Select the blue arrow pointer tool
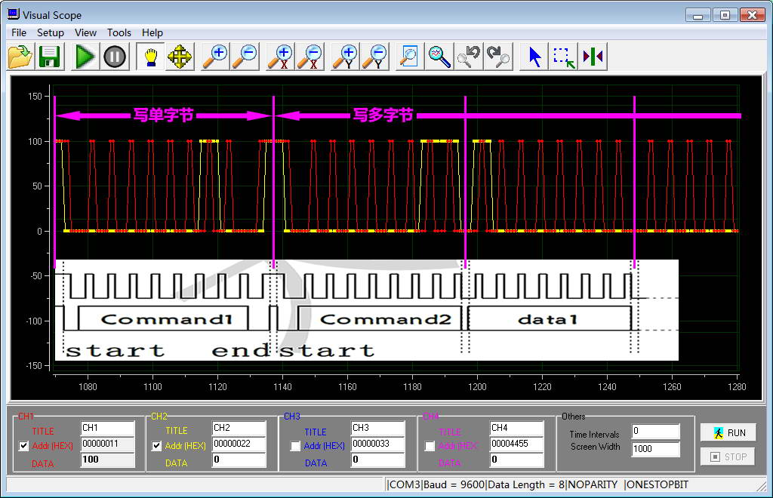Viewport: 773px width, 498px height. tap(535, 57)
